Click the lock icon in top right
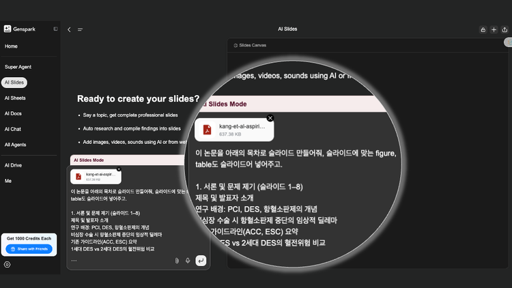This screenshot has width=512, height=288. pyautogui.click(x=483, y=30)
